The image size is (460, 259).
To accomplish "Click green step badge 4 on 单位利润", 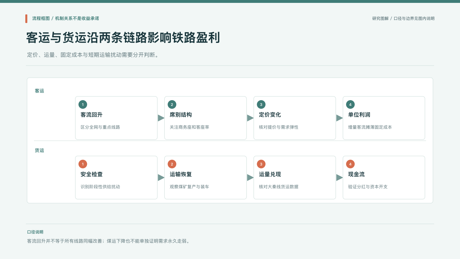I will point(350,104).
